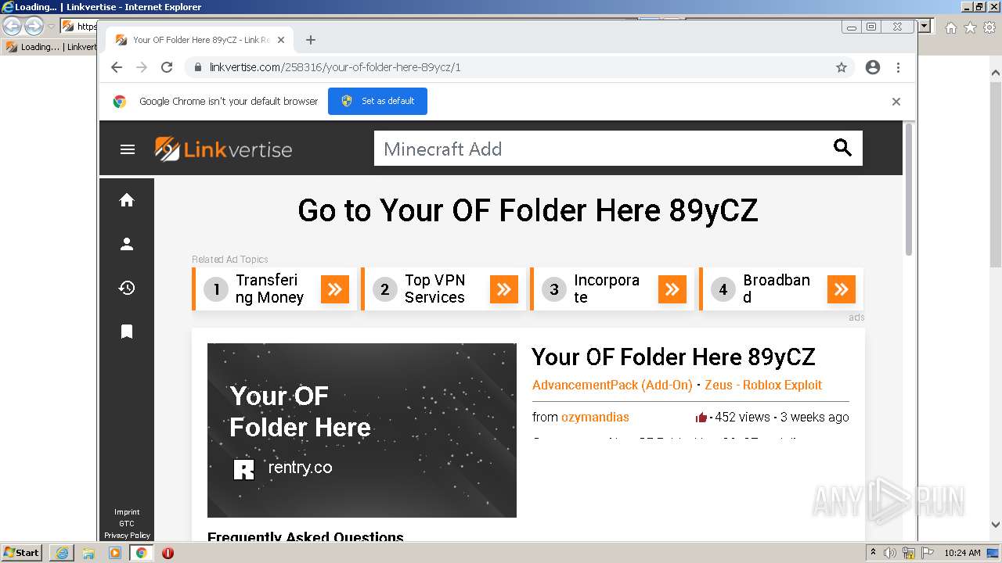
Task: Click Internet Explorer back button
Action: coord(13,27)
